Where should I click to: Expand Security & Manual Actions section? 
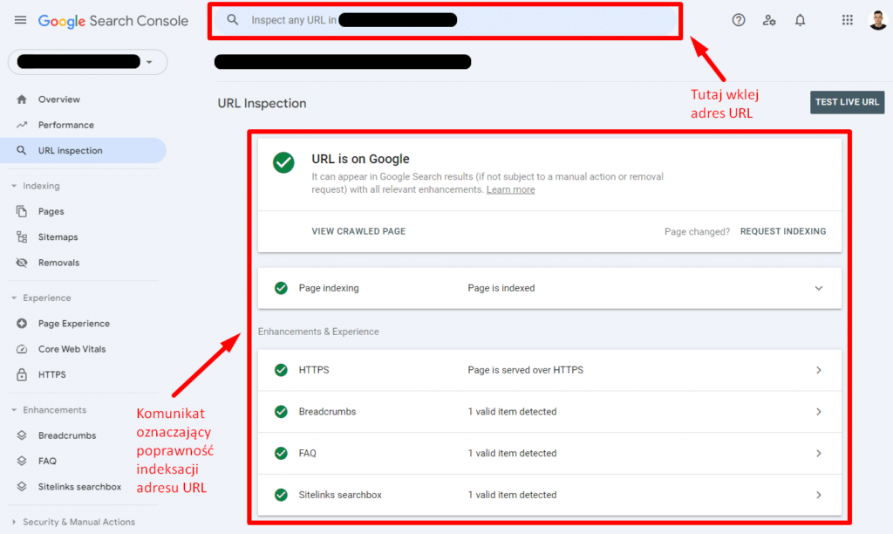73,522
